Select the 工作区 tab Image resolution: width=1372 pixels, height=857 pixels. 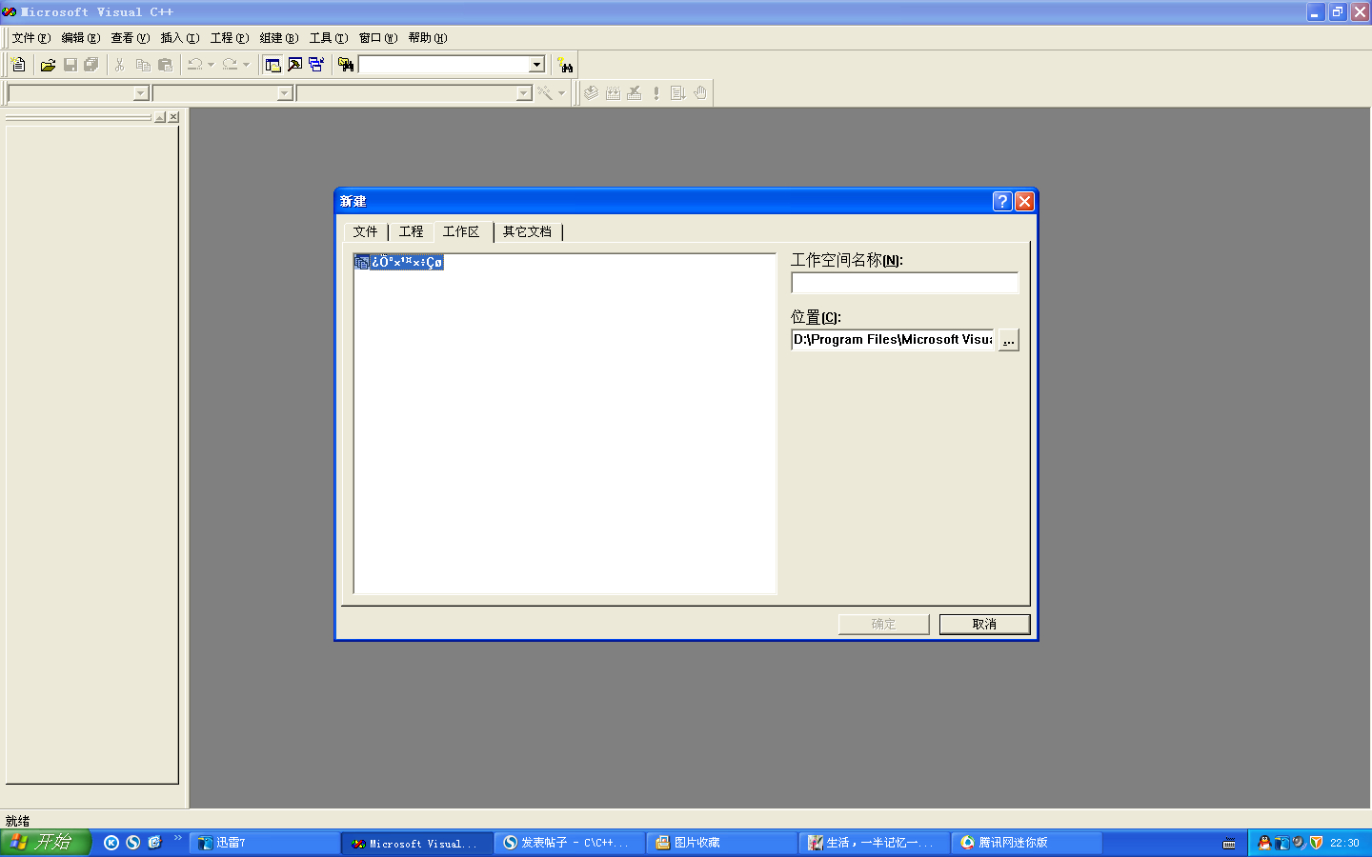tap(462, 231)
